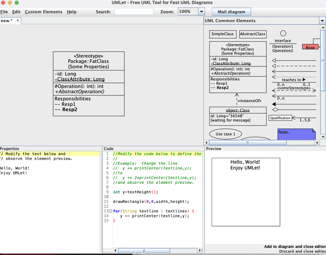This screenshot has height=255, width=326.
Task: Select the FatClass element on the diagram canvas
Action: (x=89, y=84)
